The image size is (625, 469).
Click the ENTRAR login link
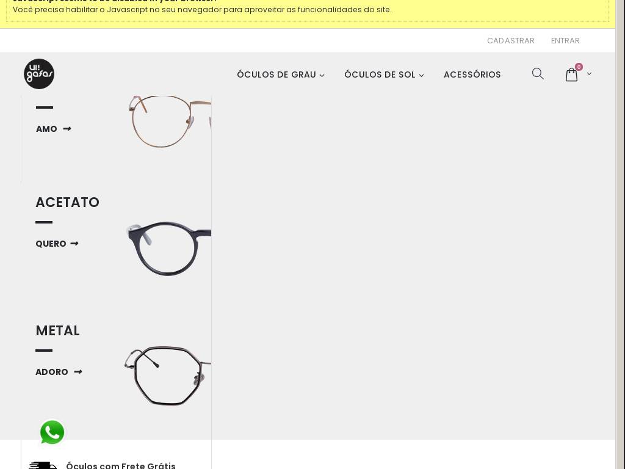point(565,41)
